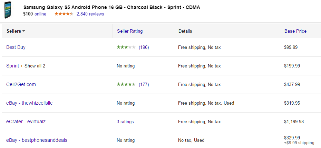Sort by Seller Rating column header

(x=130, y=31)
